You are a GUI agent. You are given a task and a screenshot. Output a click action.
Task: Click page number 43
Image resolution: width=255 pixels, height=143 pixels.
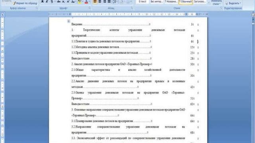tap(192, 87)
